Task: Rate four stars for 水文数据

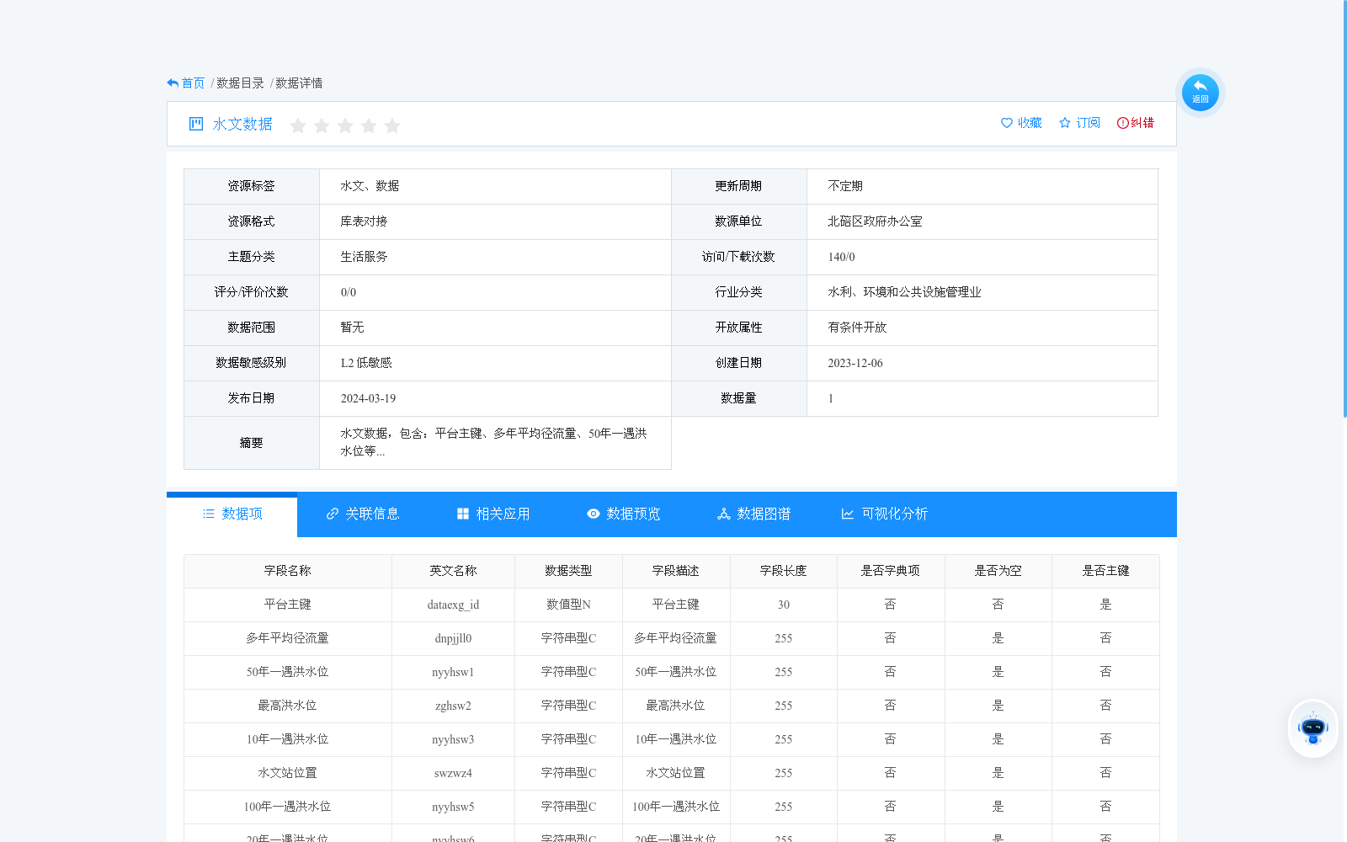Action: pyautogui.click(x=369, y=125)
